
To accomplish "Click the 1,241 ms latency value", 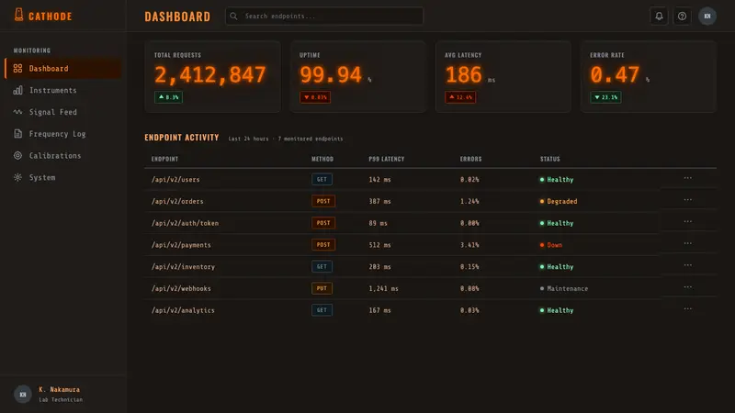I will [383, 288].
